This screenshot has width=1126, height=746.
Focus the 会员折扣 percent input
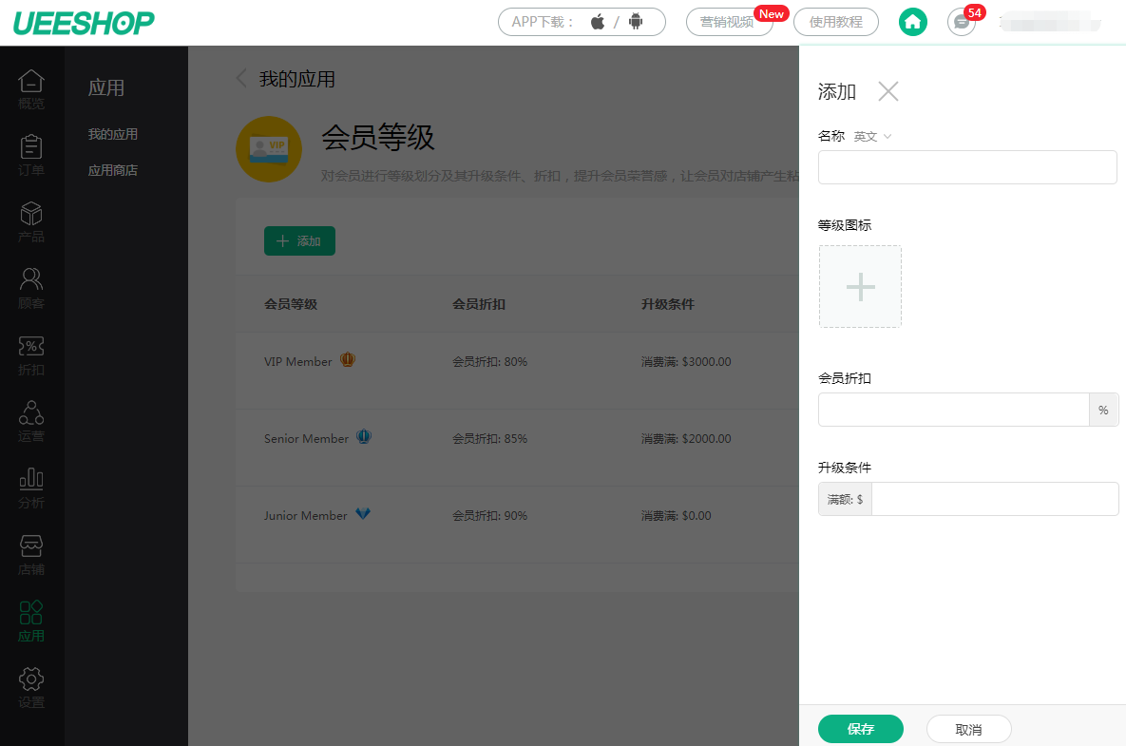(x=954, y=410)
